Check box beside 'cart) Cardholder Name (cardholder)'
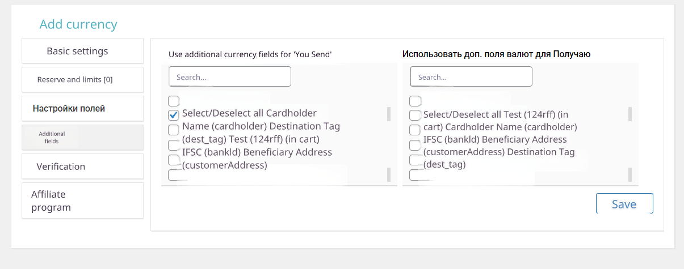 click(x=415, y=130)
